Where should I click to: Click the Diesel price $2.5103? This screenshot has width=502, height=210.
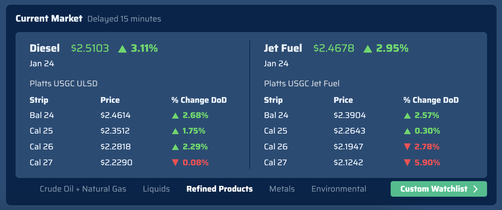[x=90, y=48]
